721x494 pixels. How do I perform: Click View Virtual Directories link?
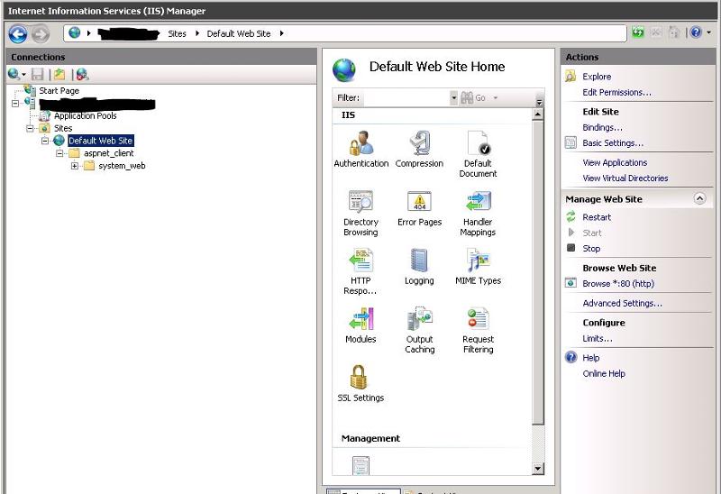click(x=625, y=178)
